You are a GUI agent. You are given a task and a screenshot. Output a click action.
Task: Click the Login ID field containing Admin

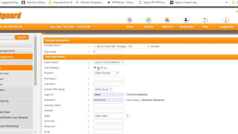coord(109,95)
